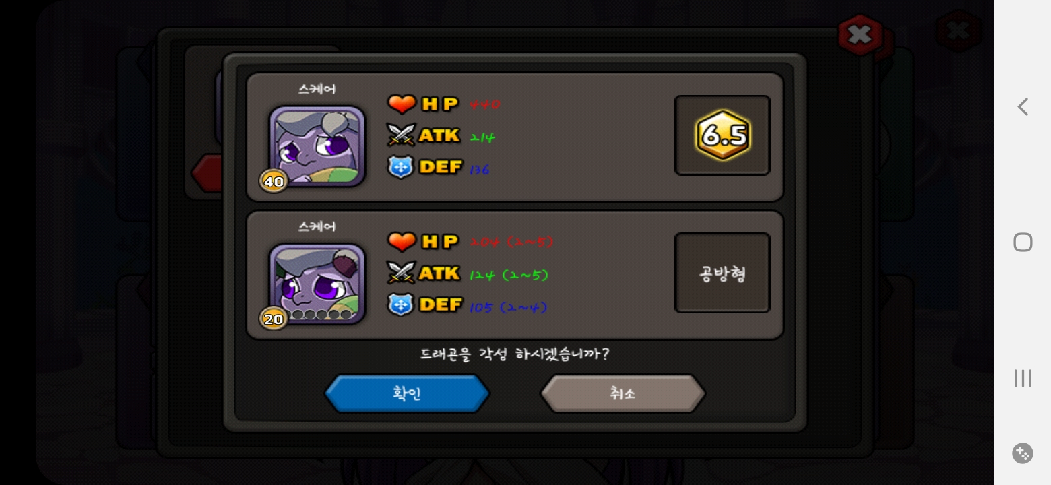Viewport: 1051px width, 485px height.
Task: Tap the HP heart icon in the bottom panel
Action: 402,241
